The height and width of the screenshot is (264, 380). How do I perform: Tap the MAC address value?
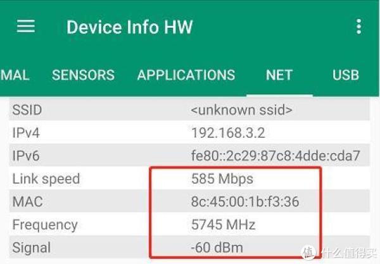[244, 202]
